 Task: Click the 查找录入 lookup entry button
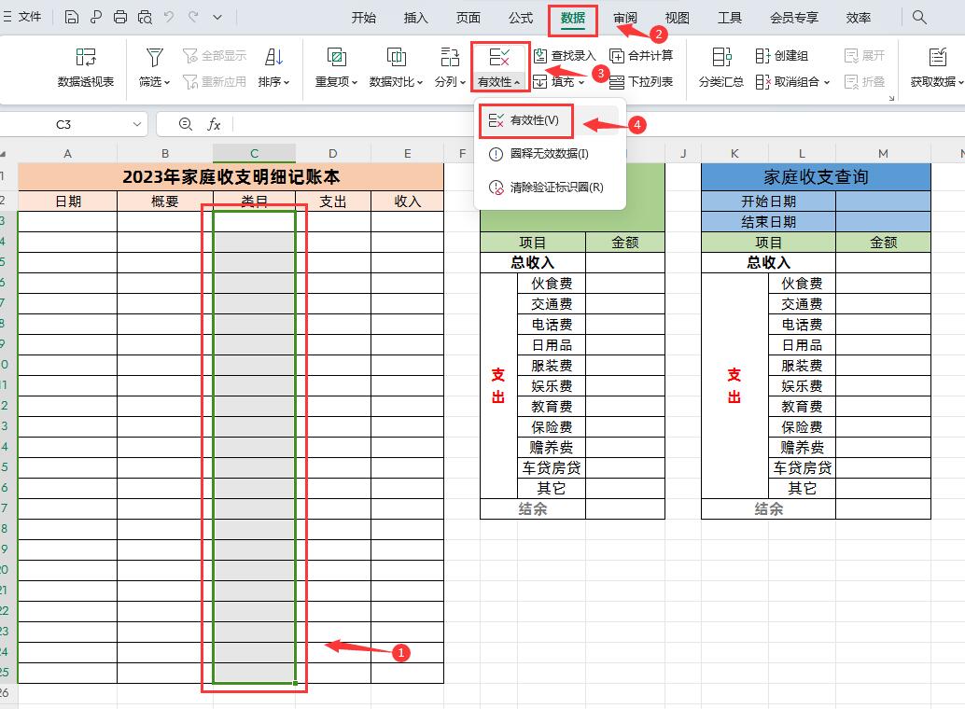(x=565, y=56)
